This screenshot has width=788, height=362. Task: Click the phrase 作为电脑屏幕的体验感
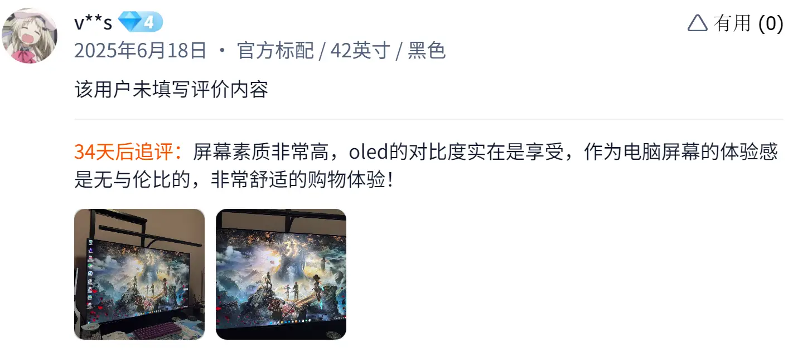point(680,151)
